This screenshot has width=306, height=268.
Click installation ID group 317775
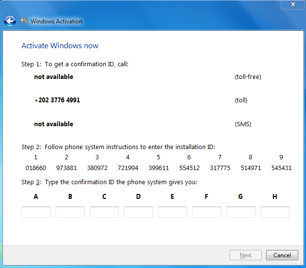click(220, 168)
